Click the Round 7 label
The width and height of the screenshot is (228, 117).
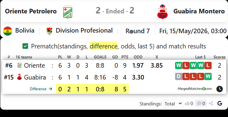pos(137,31)
